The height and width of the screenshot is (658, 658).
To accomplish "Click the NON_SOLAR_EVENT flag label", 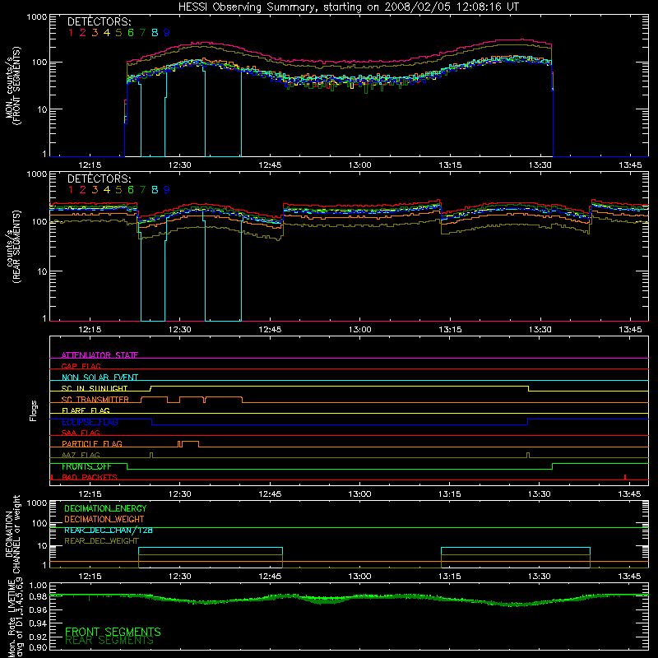I will 100,378.
